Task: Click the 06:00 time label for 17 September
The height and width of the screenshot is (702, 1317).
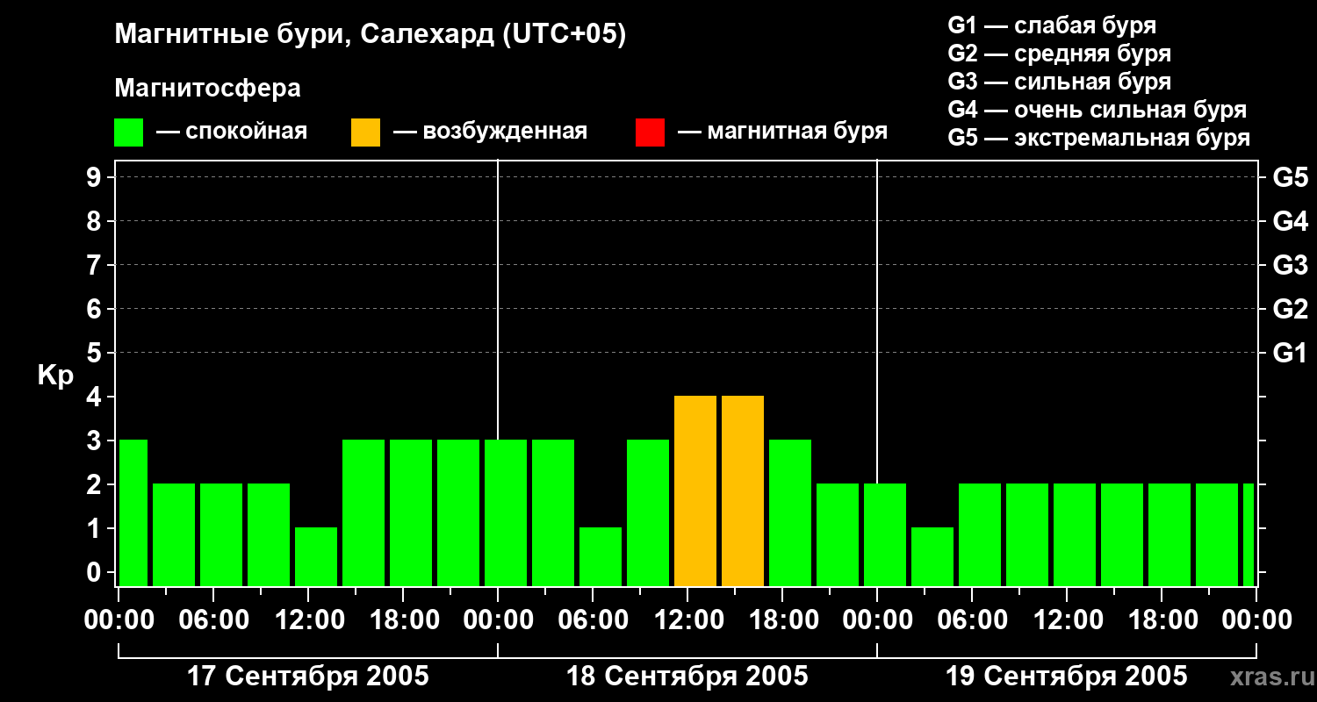Action: (213, 621)
